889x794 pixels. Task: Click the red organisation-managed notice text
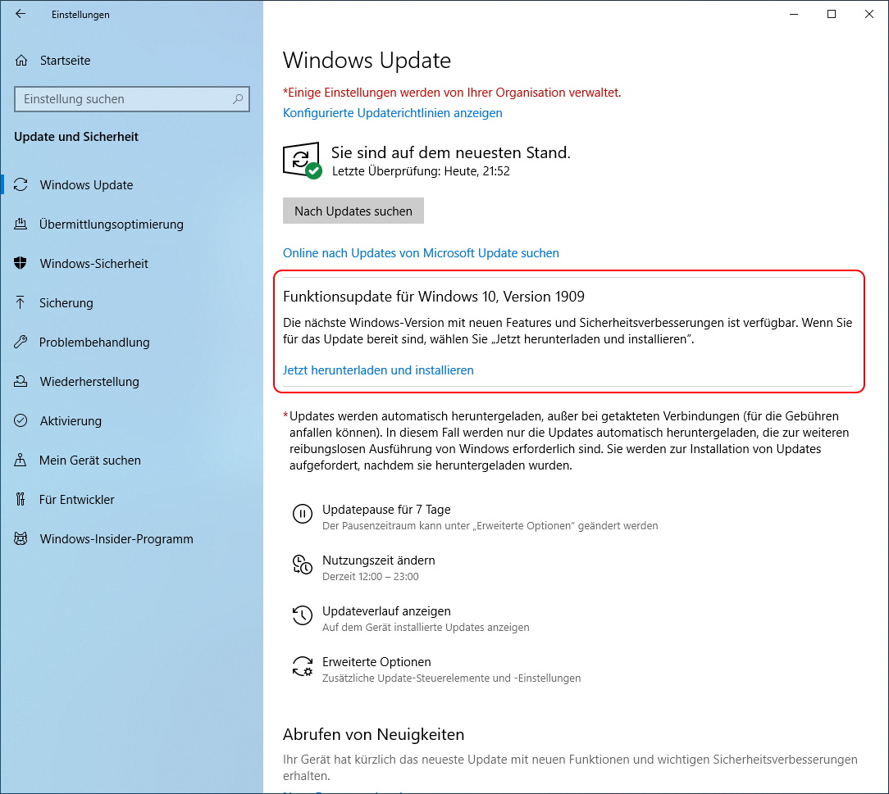(x=452, y=93)
